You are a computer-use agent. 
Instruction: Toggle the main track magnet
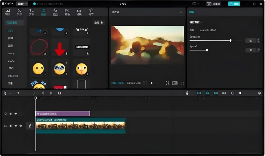pos(199,93)
